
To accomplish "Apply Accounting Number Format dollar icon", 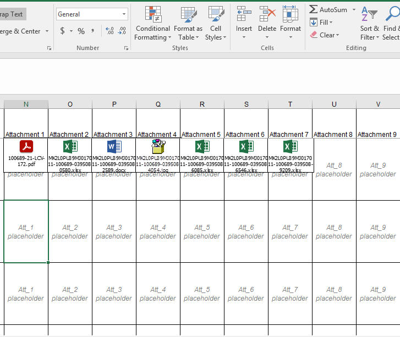I will 62,31.
